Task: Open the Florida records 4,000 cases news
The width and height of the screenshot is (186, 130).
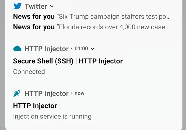Action: 113,27
